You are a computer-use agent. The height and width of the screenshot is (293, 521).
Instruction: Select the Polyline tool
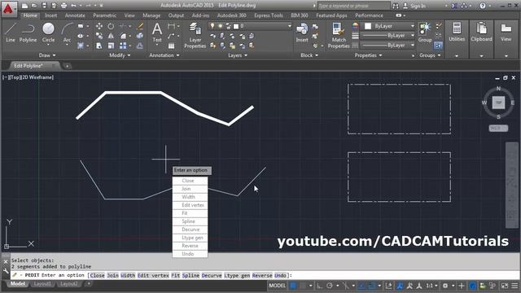[28, 33]
